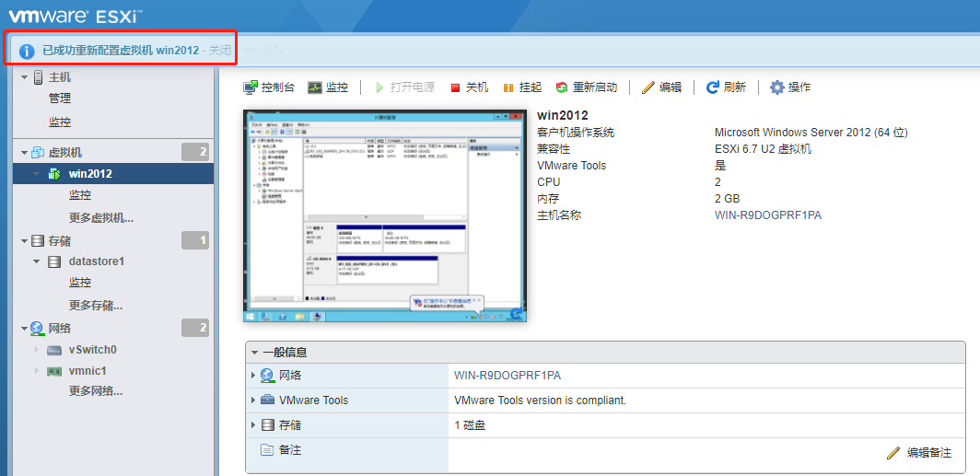Click the 存储 count badge 1
Viewport: 980px width, 476px height.
click(x=195, y=240)
